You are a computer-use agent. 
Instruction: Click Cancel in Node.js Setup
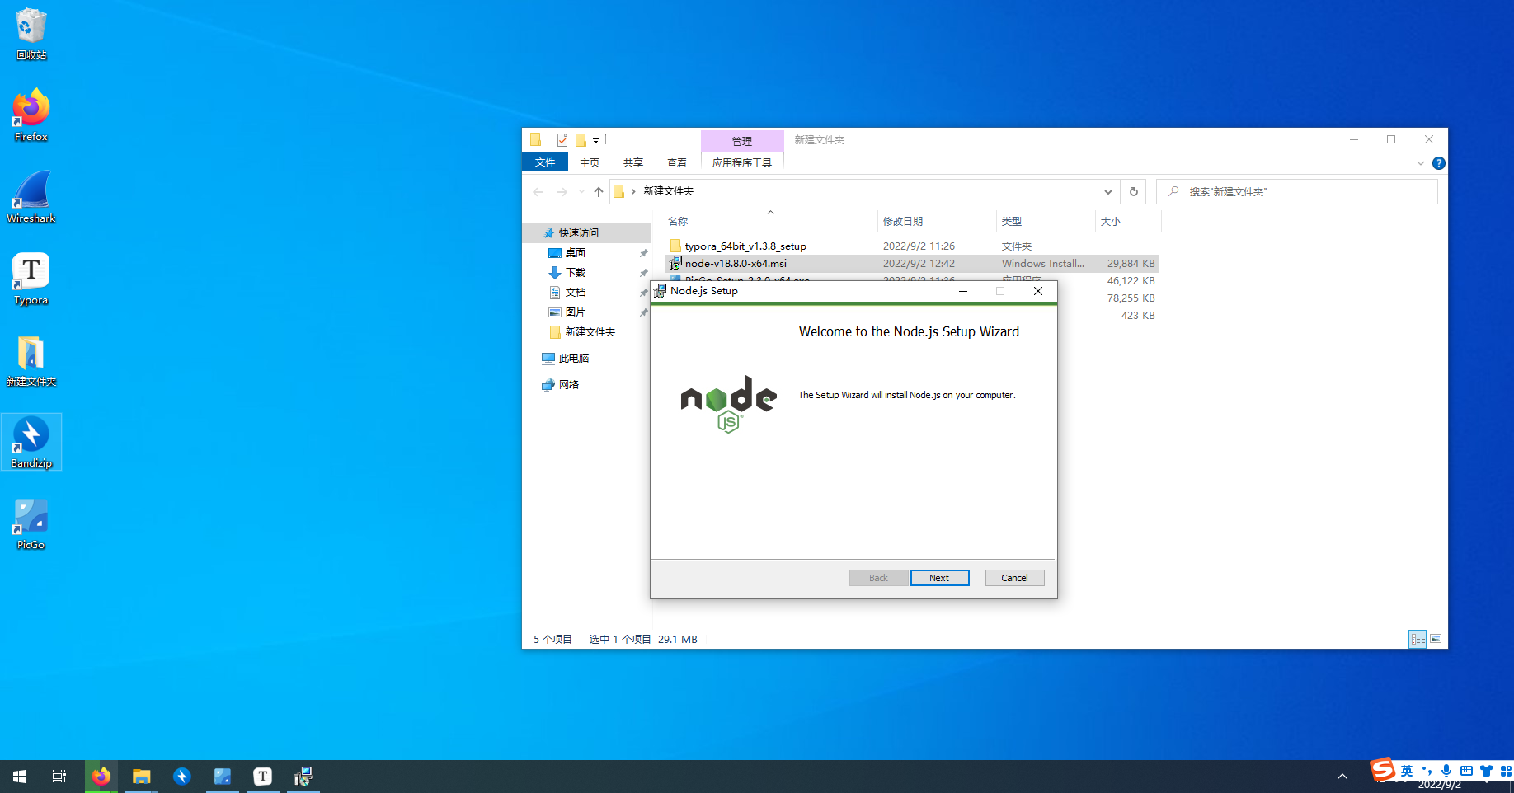point(1014,578)
